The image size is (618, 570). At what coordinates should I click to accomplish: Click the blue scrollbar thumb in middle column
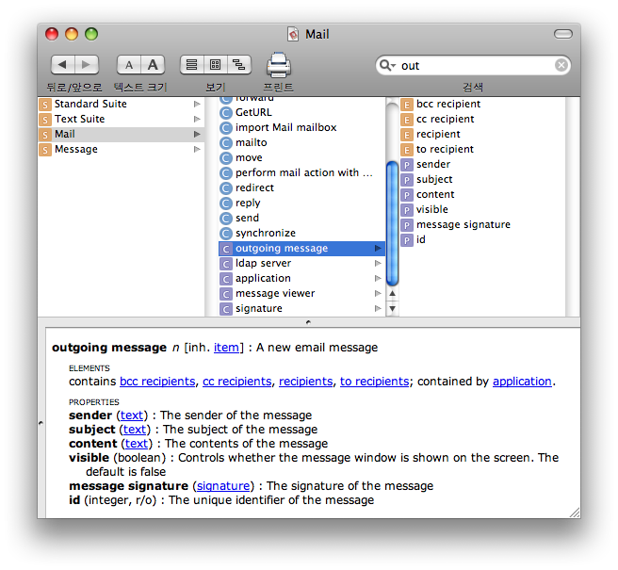coord(392,223)
